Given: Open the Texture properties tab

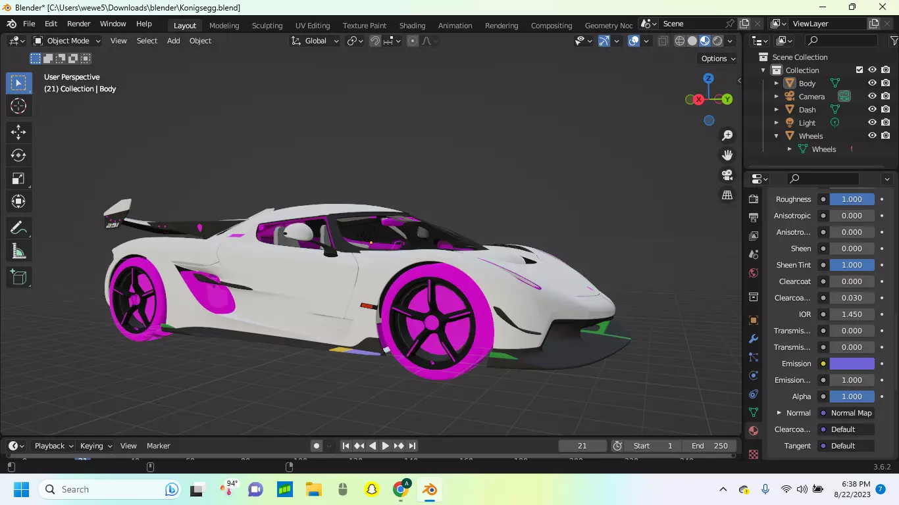Looking at the screenshot, I should pos(754,454).
